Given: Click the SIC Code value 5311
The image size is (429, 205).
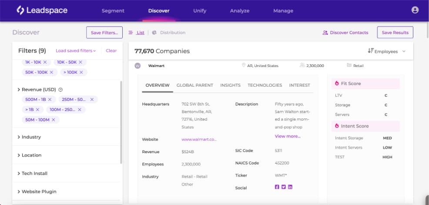Looking at the screenshot, I should point(278,151).
